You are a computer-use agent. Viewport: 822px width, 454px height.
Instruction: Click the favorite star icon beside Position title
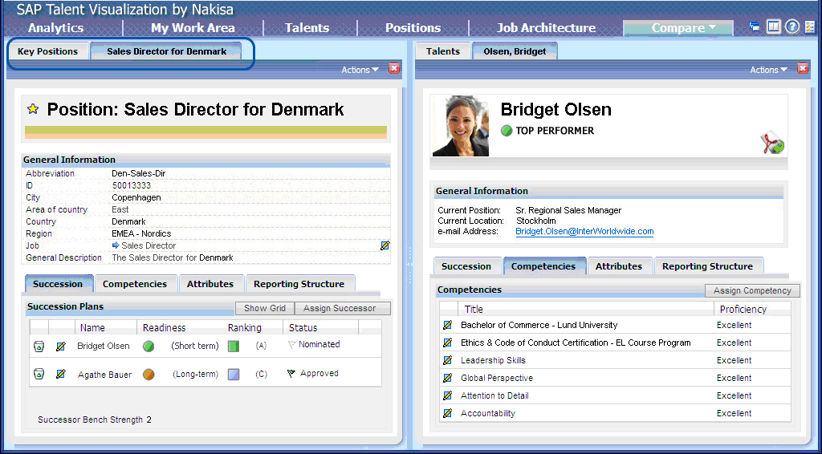33,109
